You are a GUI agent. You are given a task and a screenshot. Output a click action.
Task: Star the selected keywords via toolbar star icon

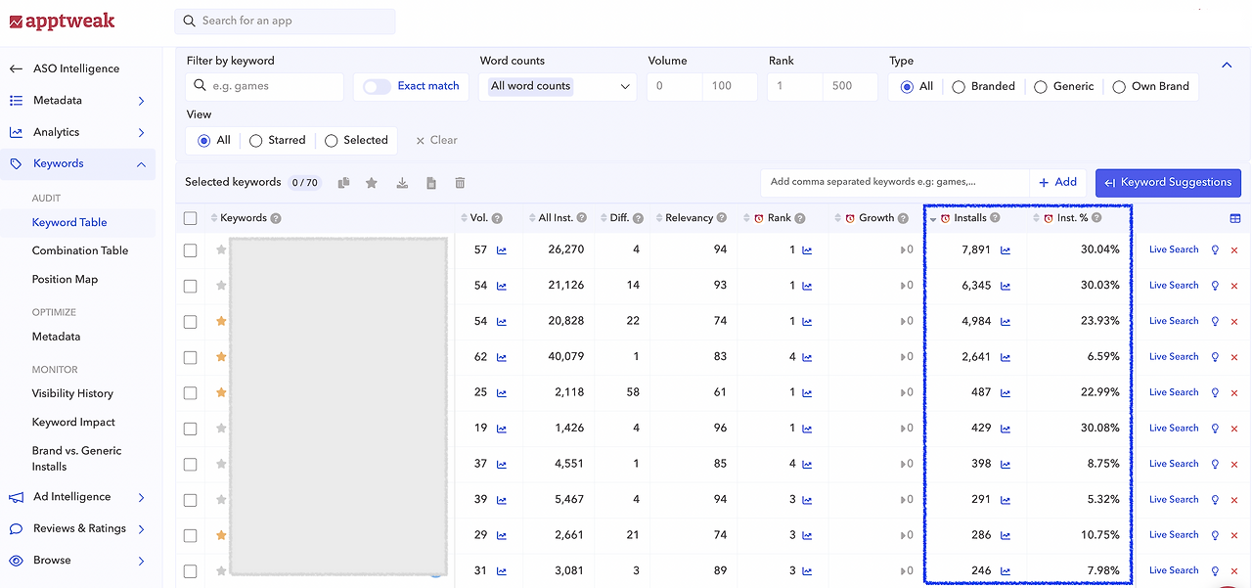point(372,183)
